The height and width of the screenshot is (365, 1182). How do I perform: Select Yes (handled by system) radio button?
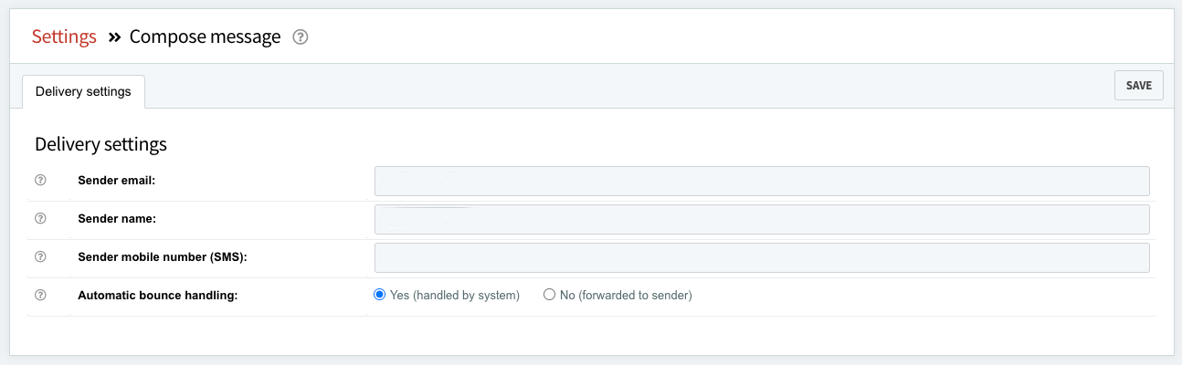pyautogui.click(x=380, y=295)
